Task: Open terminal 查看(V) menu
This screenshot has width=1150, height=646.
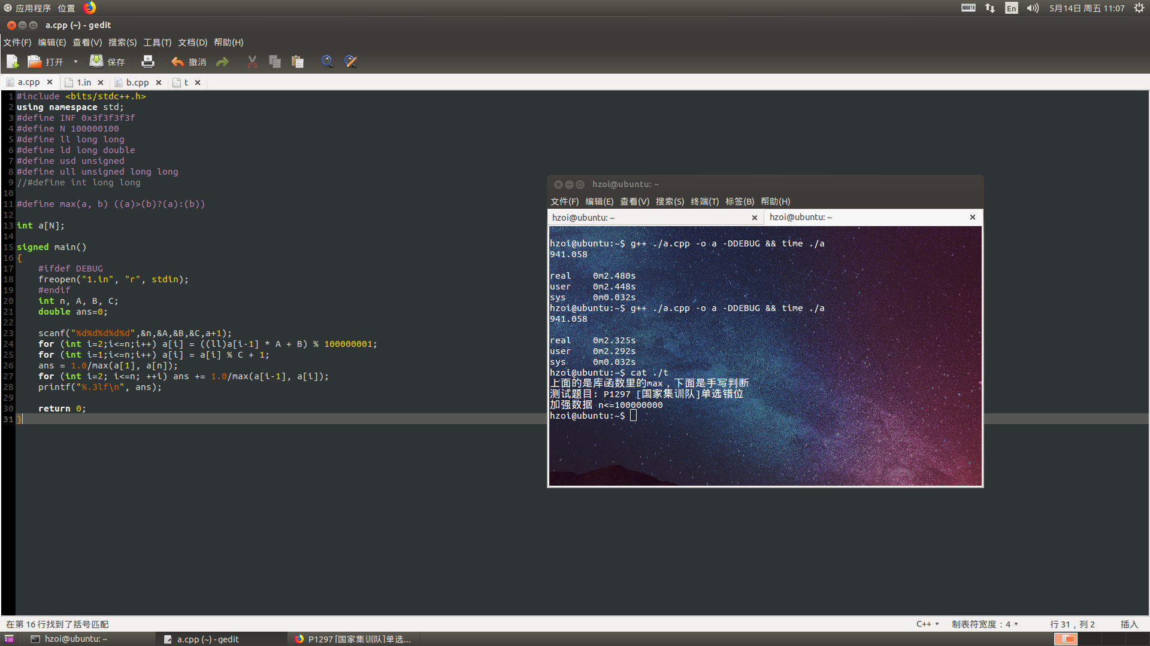Action: pyautogui.click(x=635, y=202)
